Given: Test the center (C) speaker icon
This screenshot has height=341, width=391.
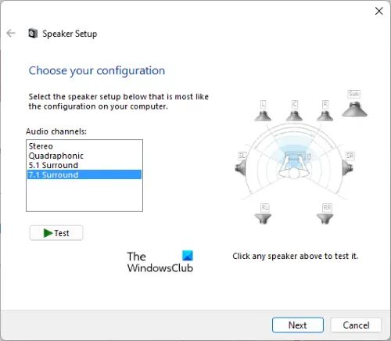Looking at the screenshot, I should pyautogui.click(x=294, y=116).
